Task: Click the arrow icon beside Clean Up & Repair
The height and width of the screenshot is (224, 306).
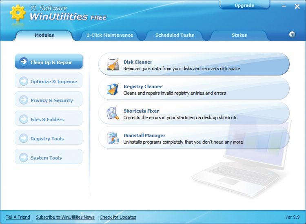Action: point(24,62)
